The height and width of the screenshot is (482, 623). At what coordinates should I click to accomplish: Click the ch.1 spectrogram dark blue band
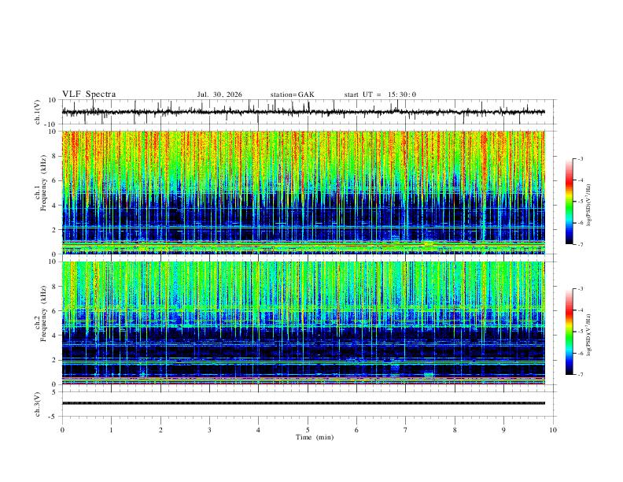coord(303,217)
